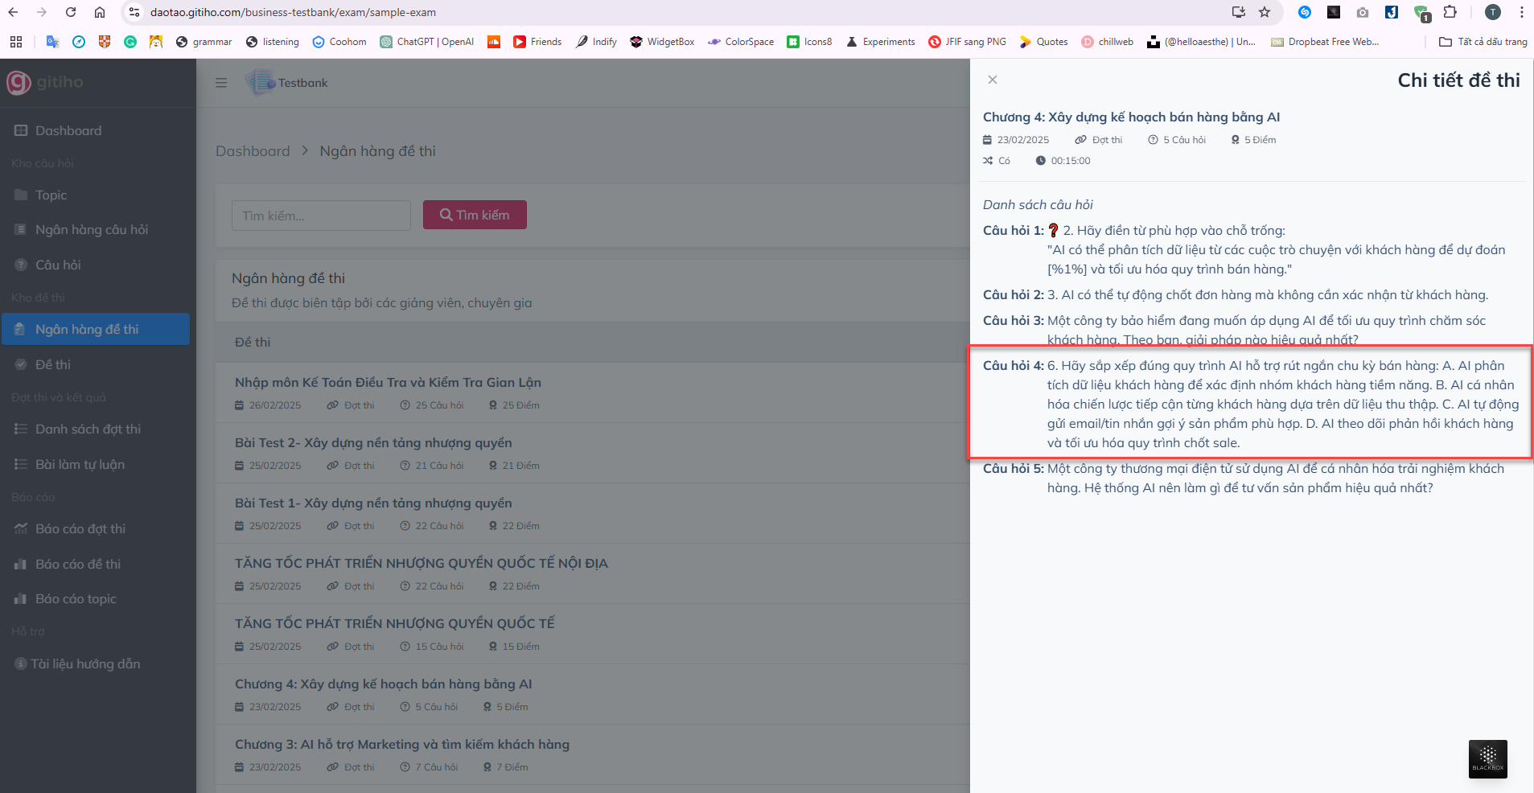Click the Tìm kiếm search input

coord(321,216)
